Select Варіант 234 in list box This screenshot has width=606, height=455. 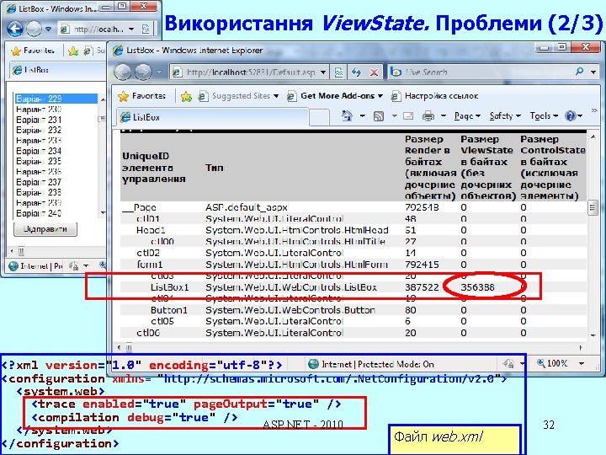pos(56,151)
